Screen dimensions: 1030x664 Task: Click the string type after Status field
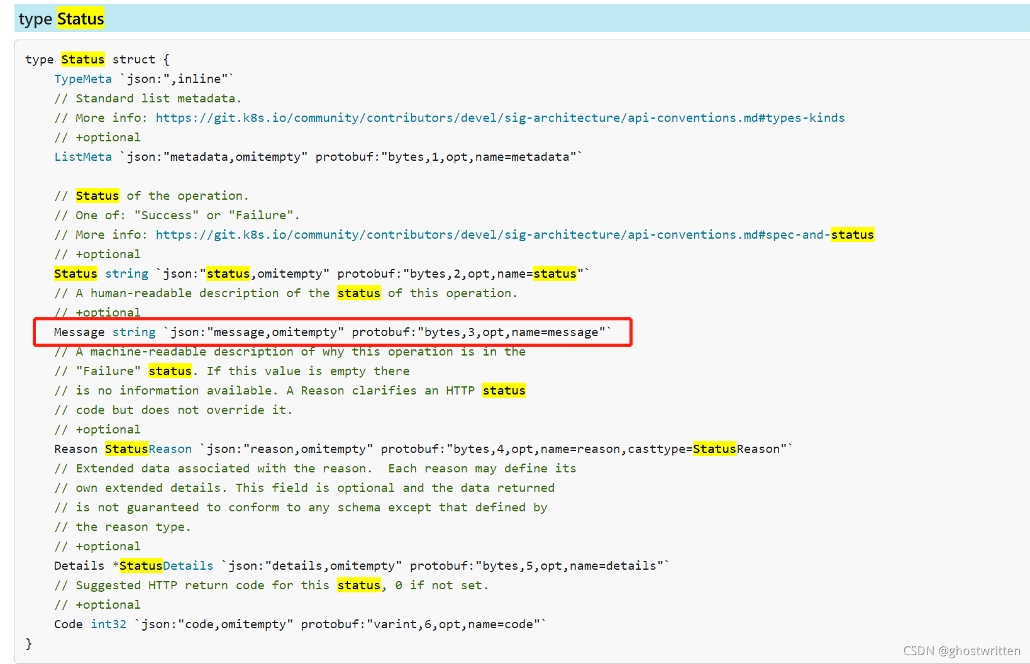pyautogui.click(x=126, y=273)
